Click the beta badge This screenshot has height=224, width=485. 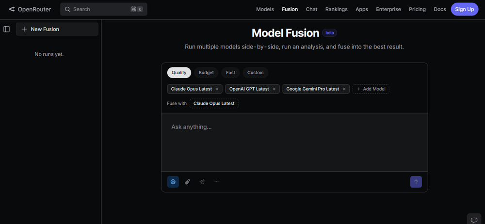click(330, 33)
